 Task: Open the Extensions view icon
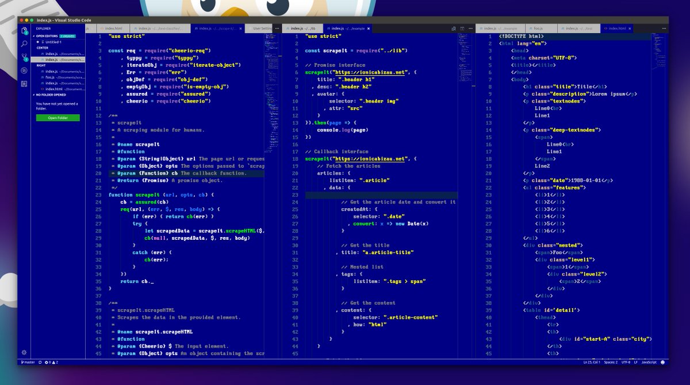coord(24,83)
